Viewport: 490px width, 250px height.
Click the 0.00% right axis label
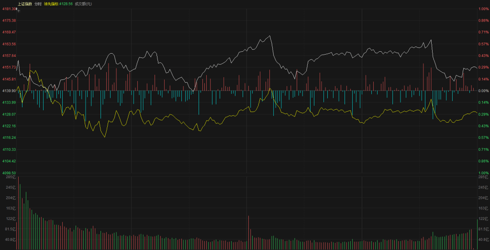click(483, 91)
